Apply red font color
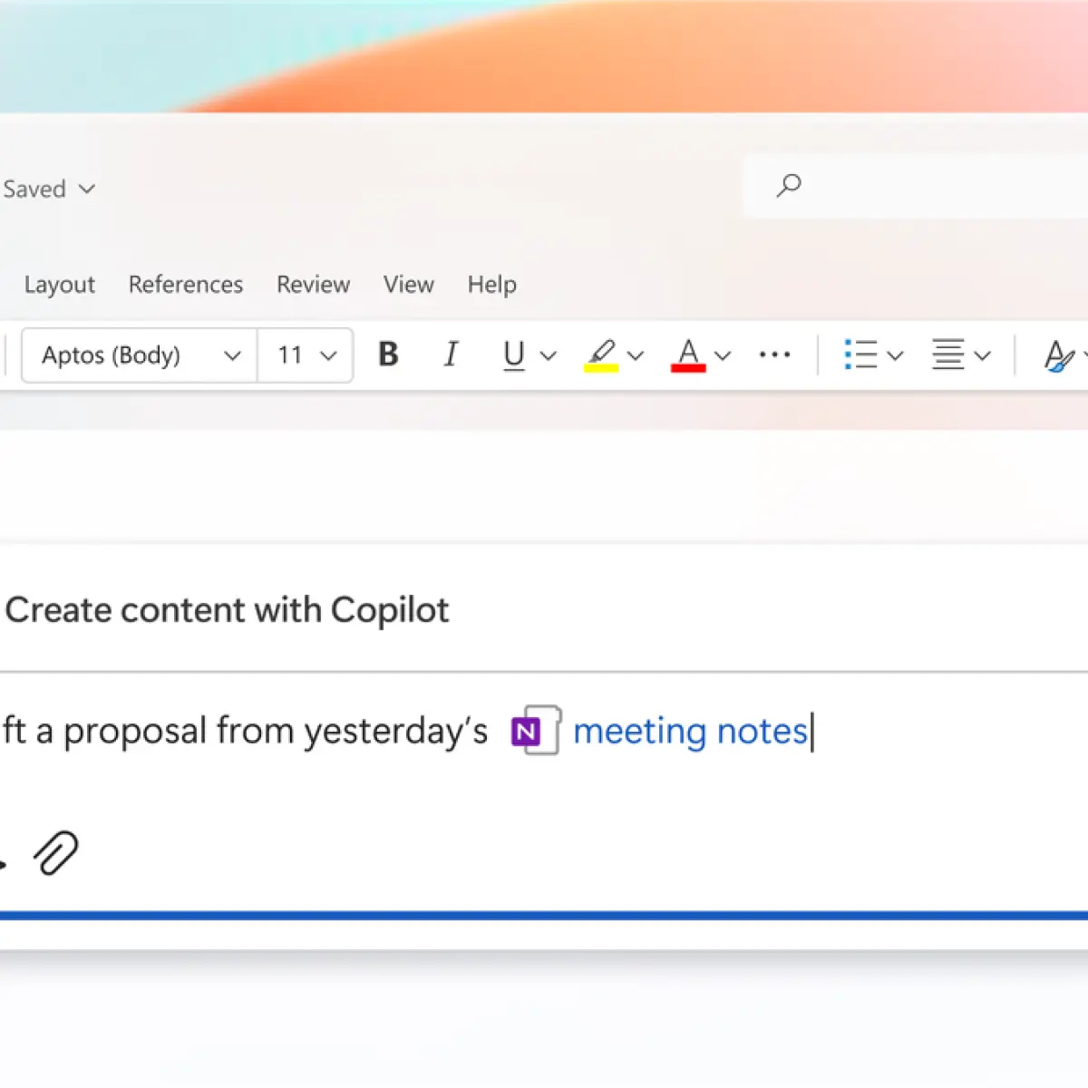The height and width of the screenshot is (1088, 1088). pos(688,355)
